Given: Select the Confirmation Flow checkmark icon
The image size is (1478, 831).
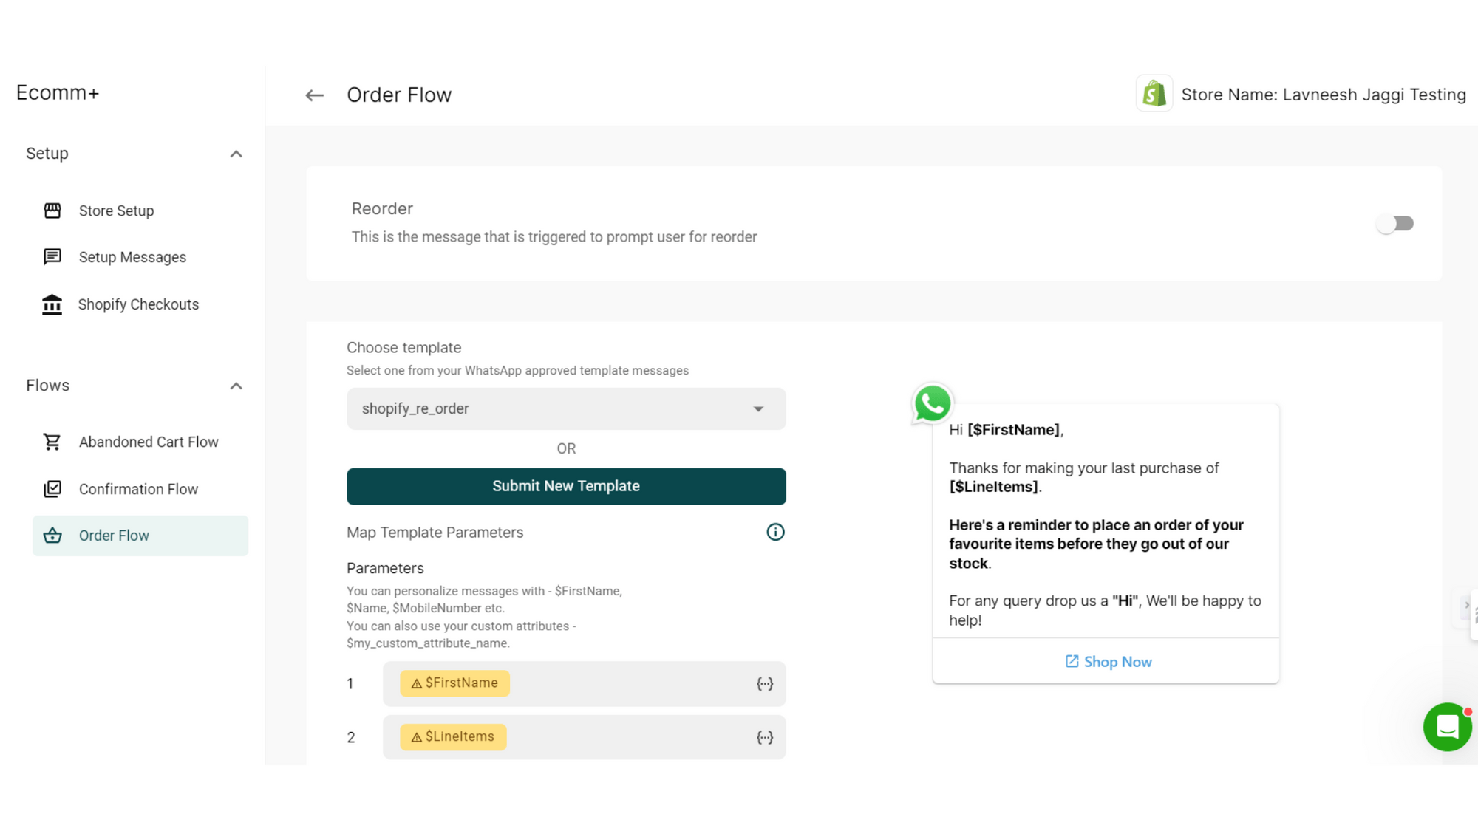Looking at the screenshot, I should click(52, 488).
